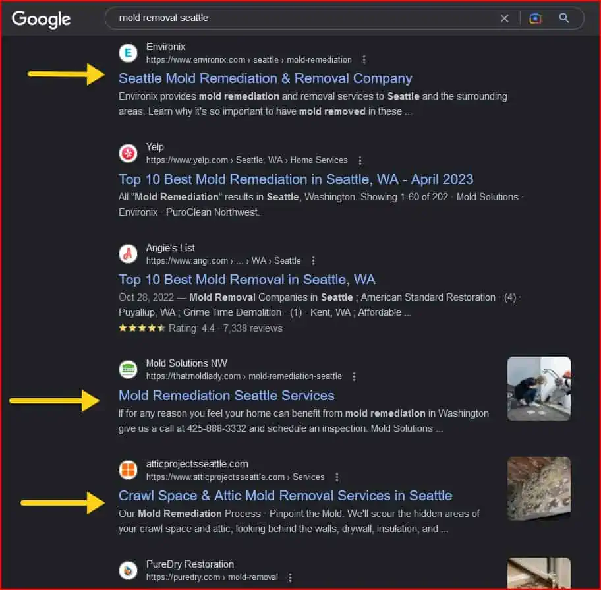Open 'Top 10 Best Mold Remediation in Seattle' link

[x=295, y=179]
